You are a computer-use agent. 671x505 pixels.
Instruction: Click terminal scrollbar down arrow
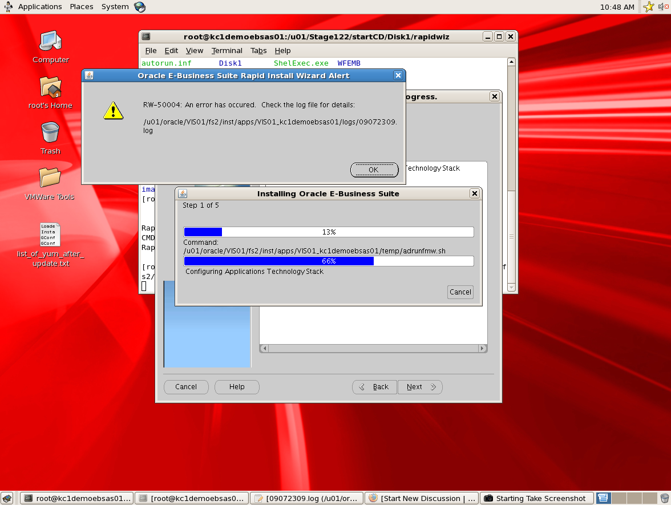pyautogui.click(x=511, y=288)
